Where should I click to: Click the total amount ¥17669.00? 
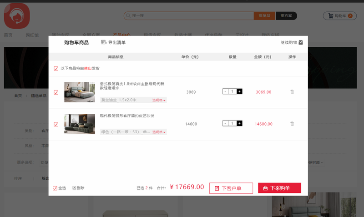[187, 187]
